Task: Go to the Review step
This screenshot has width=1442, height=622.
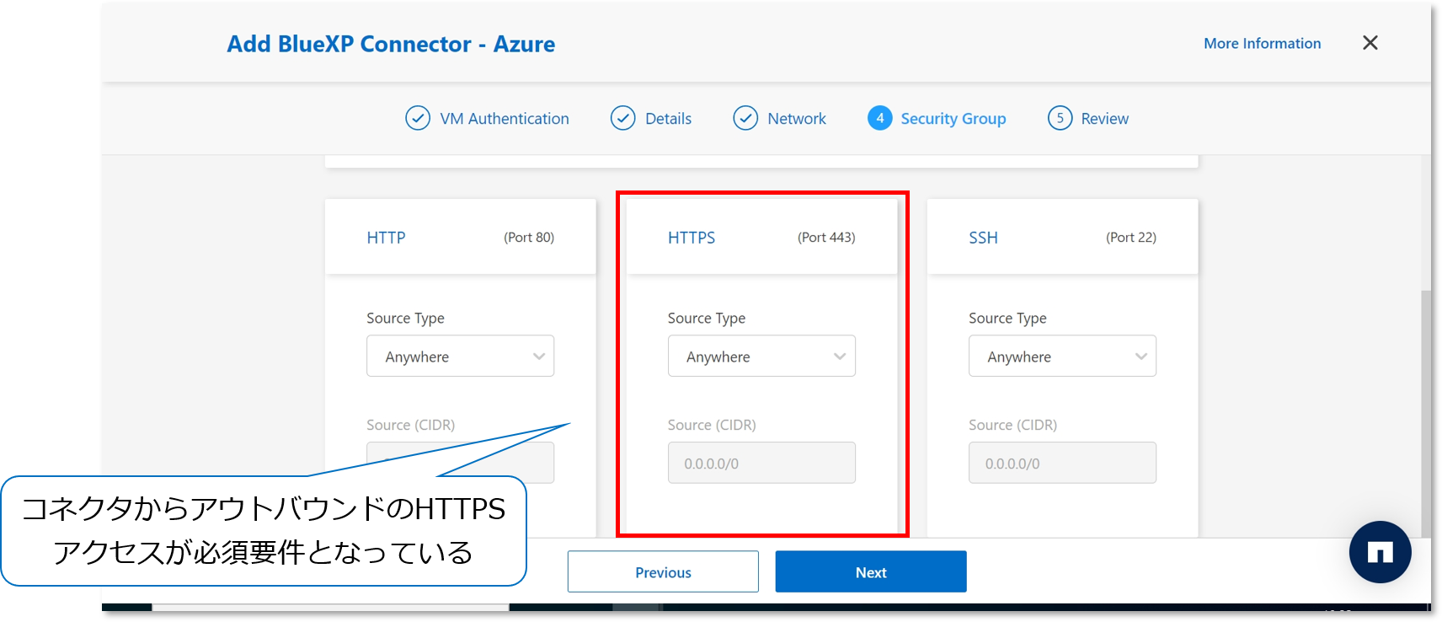Action: pos(1104,119)
